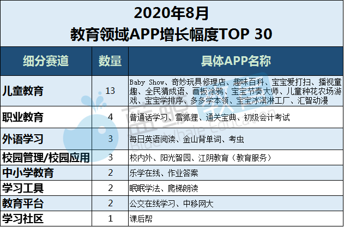Click the 具体APP名称 column header
Image resolution: width=344 pixels, height=227 pixels.
coord(236,61)
